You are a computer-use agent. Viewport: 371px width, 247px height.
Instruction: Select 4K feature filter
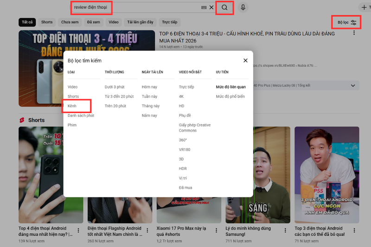tap(181, 96)
